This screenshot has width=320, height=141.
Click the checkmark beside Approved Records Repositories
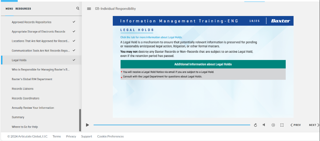[74, 22]
